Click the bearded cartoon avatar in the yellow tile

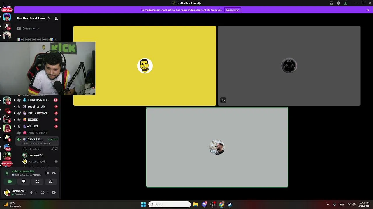(x=145, y=66)
